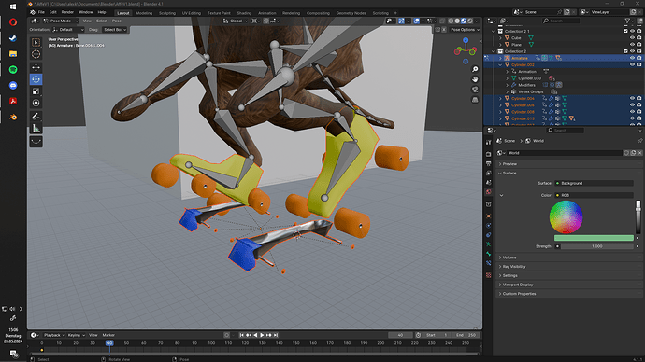Open the Pose menu in viewport header
This screenshot has height=362, width=645.
pos(117,21)
